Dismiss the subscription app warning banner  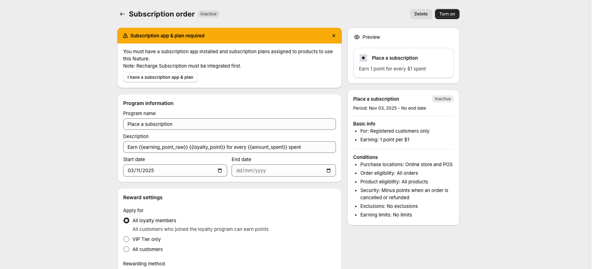334,36
